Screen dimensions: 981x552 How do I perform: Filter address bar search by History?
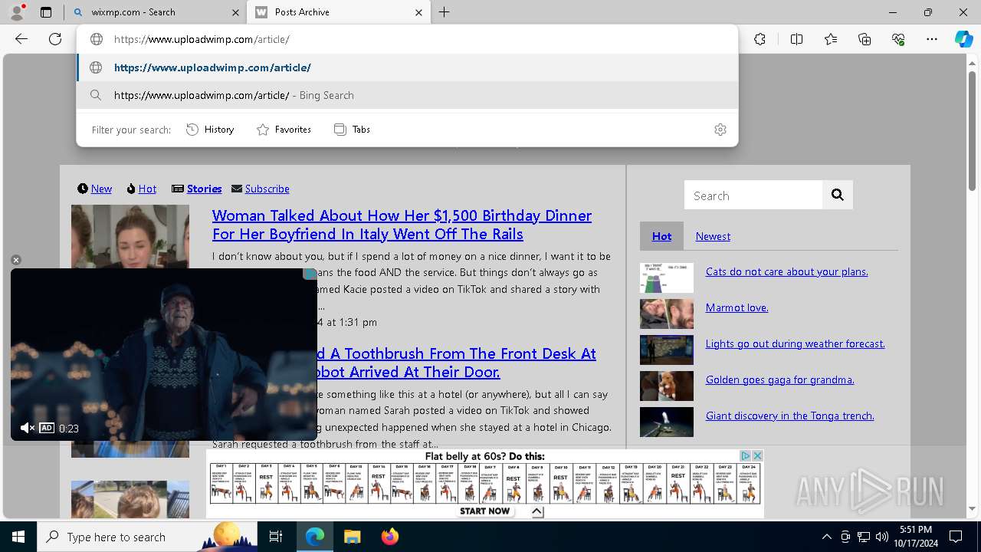pos(210,130)
